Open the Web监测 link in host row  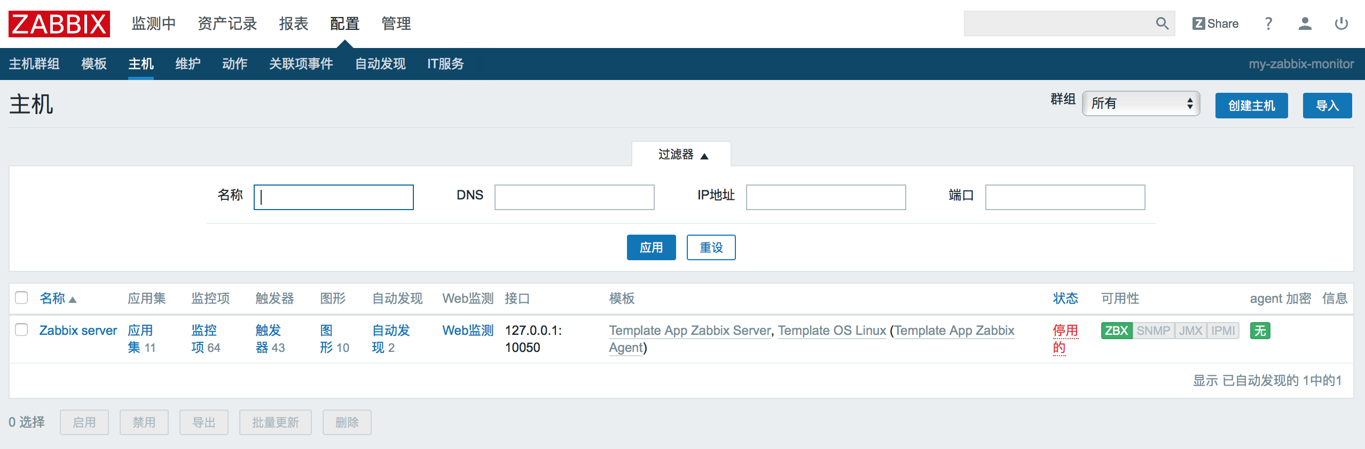[468, 331]
